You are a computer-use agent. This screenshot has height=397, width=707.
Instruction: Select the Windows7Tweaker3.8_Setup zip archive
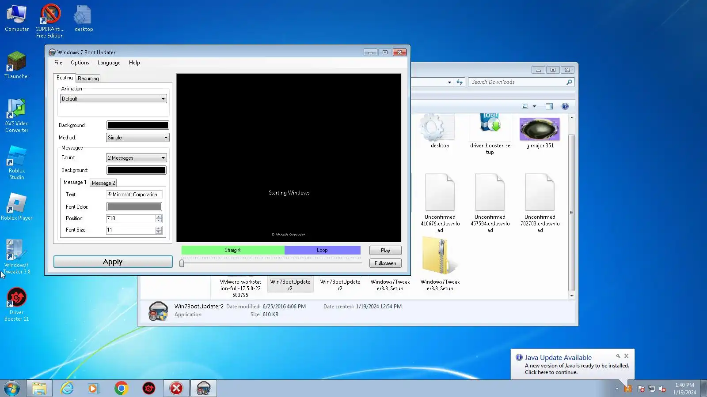point(440,264)
